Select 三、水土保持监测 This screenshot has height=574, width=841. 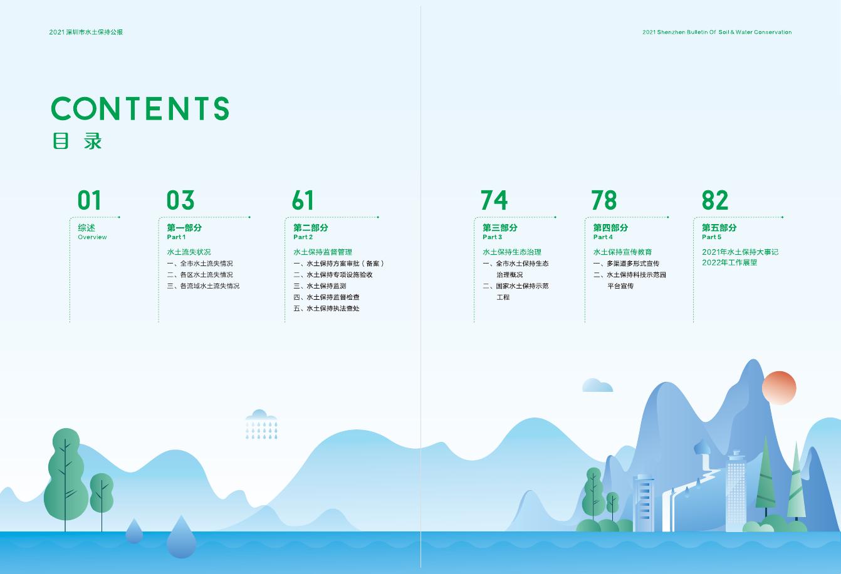(320, 286)
